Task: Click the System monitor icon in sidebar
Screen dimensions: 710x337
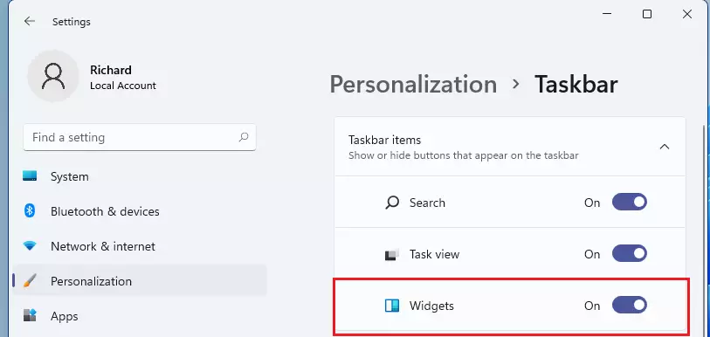Action: pos(30,176)
